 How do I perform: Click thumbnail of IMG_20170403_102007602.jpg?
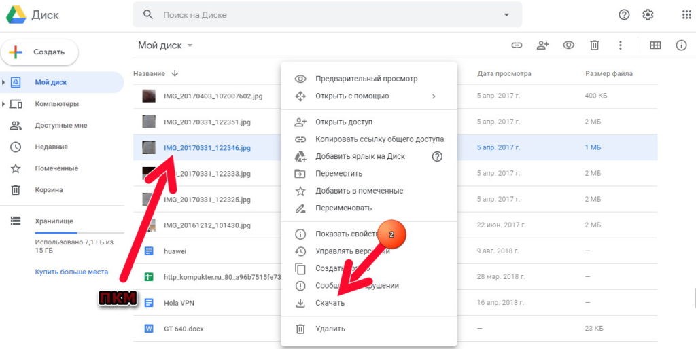tap(149, 96)
